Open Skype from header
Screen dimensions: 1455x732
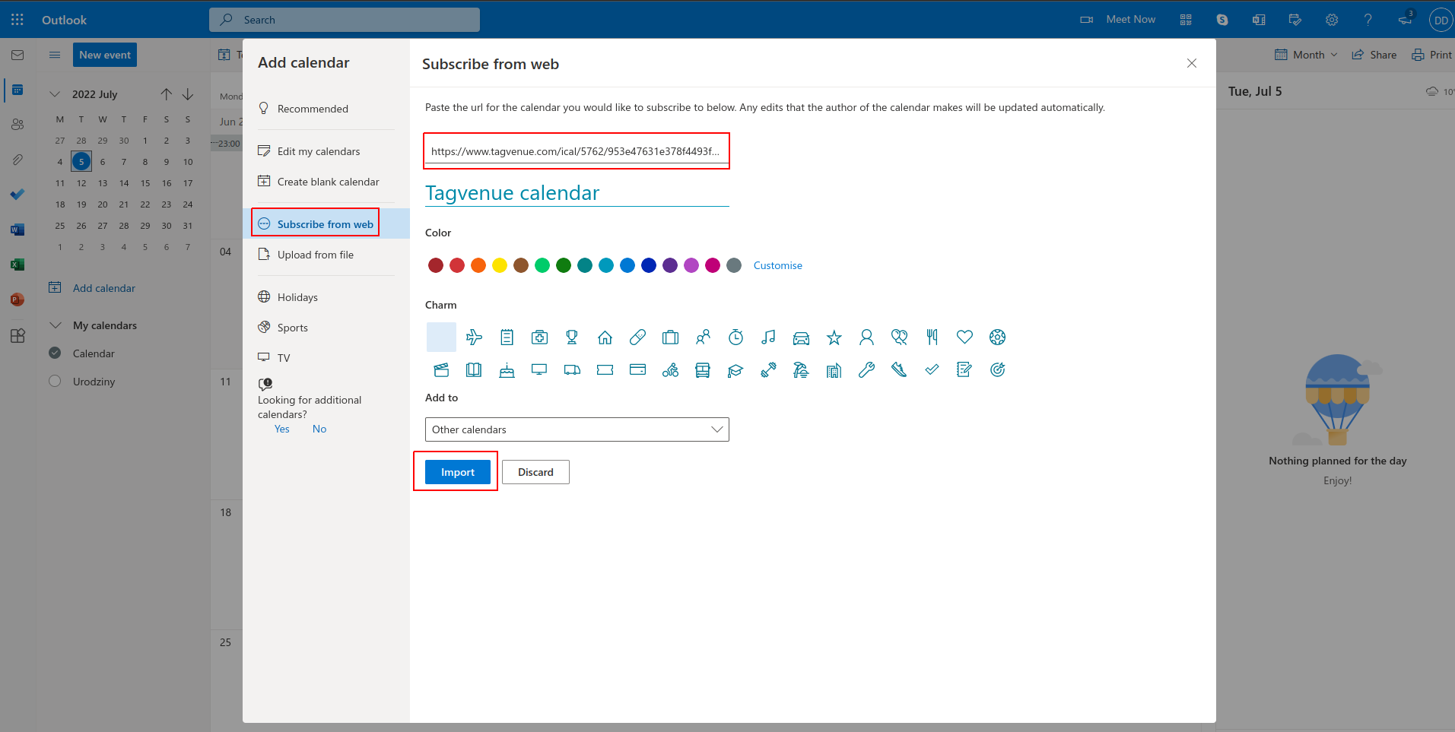[x=1222, y=20]
